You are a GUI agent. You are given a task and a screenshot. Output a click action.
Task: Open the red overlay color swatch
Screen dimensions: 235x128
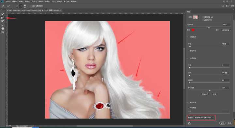[x=193, y=30]
